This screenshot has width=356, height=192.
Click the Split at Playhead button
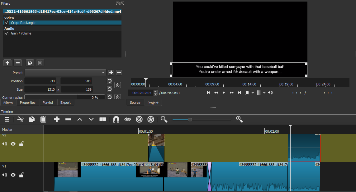click(103, 119)
